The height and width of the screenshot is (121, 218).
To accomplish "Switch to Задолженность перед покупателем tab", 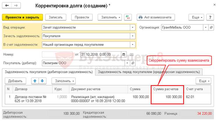I will coord(149,72).
